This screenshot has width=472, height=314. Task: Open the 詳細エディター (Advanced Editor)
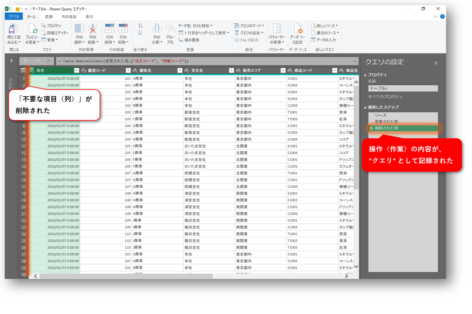click(x=55, y=33)
